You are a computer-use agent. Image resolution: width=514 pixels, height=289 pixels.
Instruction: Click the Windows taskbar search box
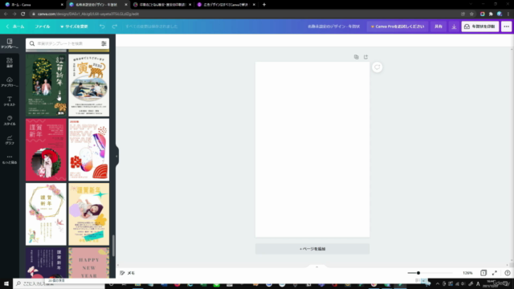[x=59, y=283]
